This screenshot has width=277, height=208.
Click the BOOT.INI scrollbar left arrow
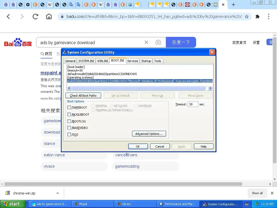pyautogui.click(x=69, y=88)
